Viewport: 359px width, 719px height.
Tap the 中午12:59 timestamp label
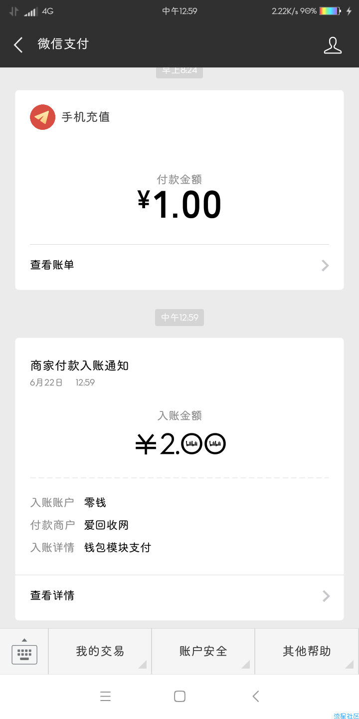coord(179,318)
